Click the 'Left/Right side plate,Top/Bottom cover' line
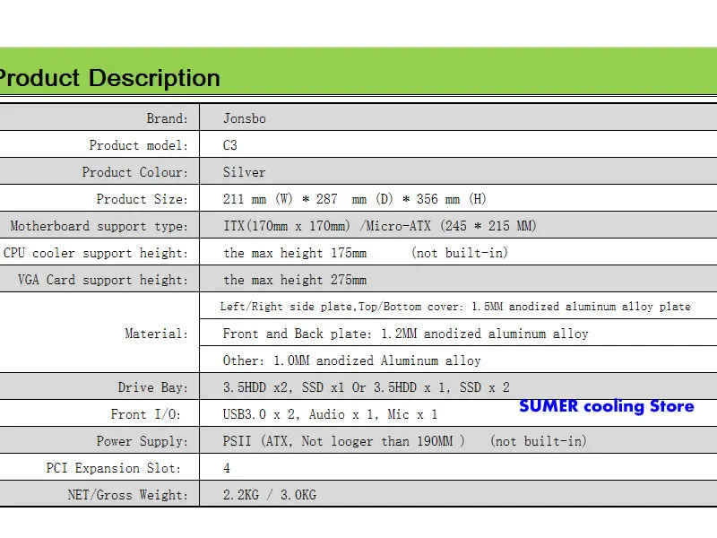Screen dimensions: 717x538 455,307
